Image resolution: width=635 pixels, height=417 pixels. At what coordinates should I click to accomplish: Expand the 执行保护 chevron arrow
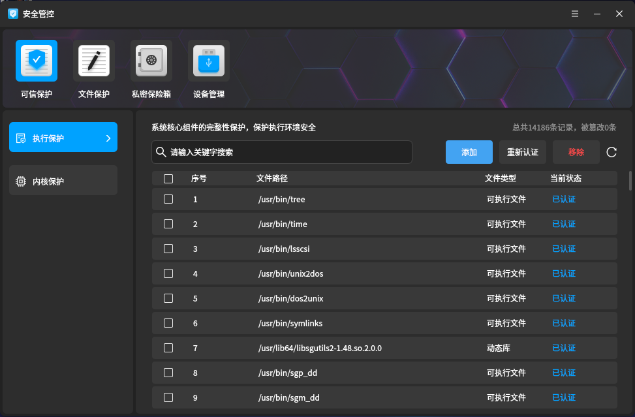pyautogui.click(x=108, y=138)
